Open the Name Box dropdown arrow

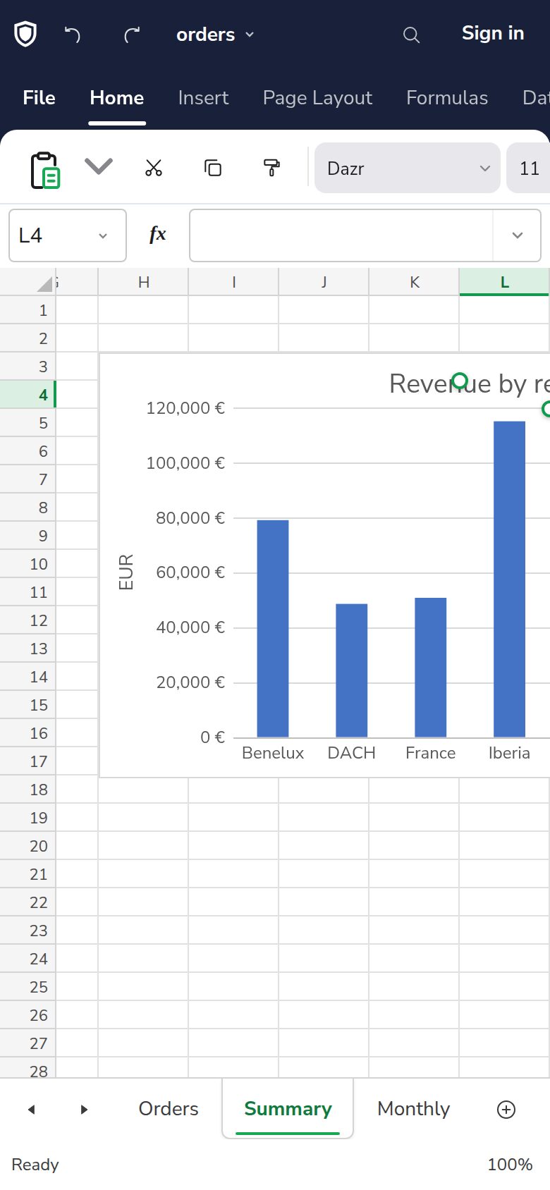click(103, 236)
